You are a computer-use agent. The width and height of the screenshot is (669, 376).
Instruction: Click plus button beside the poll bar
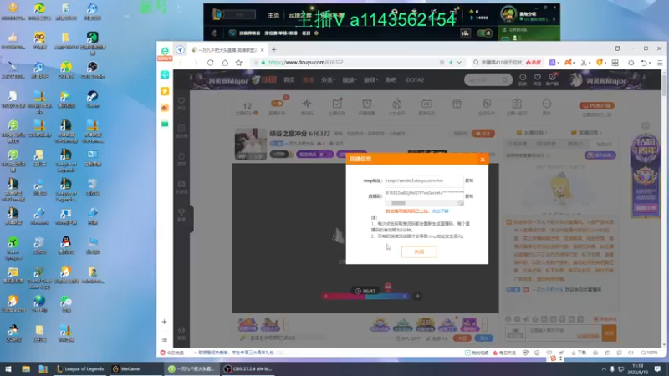pyautogui.click(x=417, y=296)
